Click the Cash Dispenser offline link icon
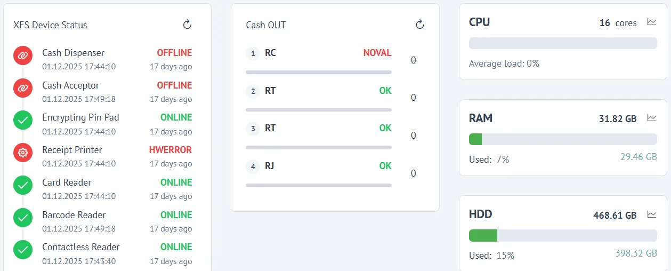Viewport: 671px width, 271px height. (22, 56)
